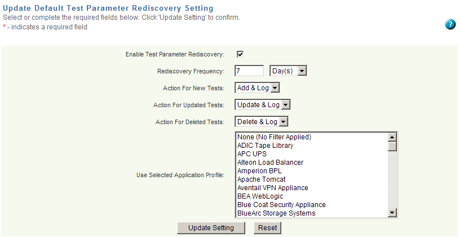This screenshot has width=460, height=237.
Task: Click the Rediscovery Frequency number field
Action: (x=249, y=71)
